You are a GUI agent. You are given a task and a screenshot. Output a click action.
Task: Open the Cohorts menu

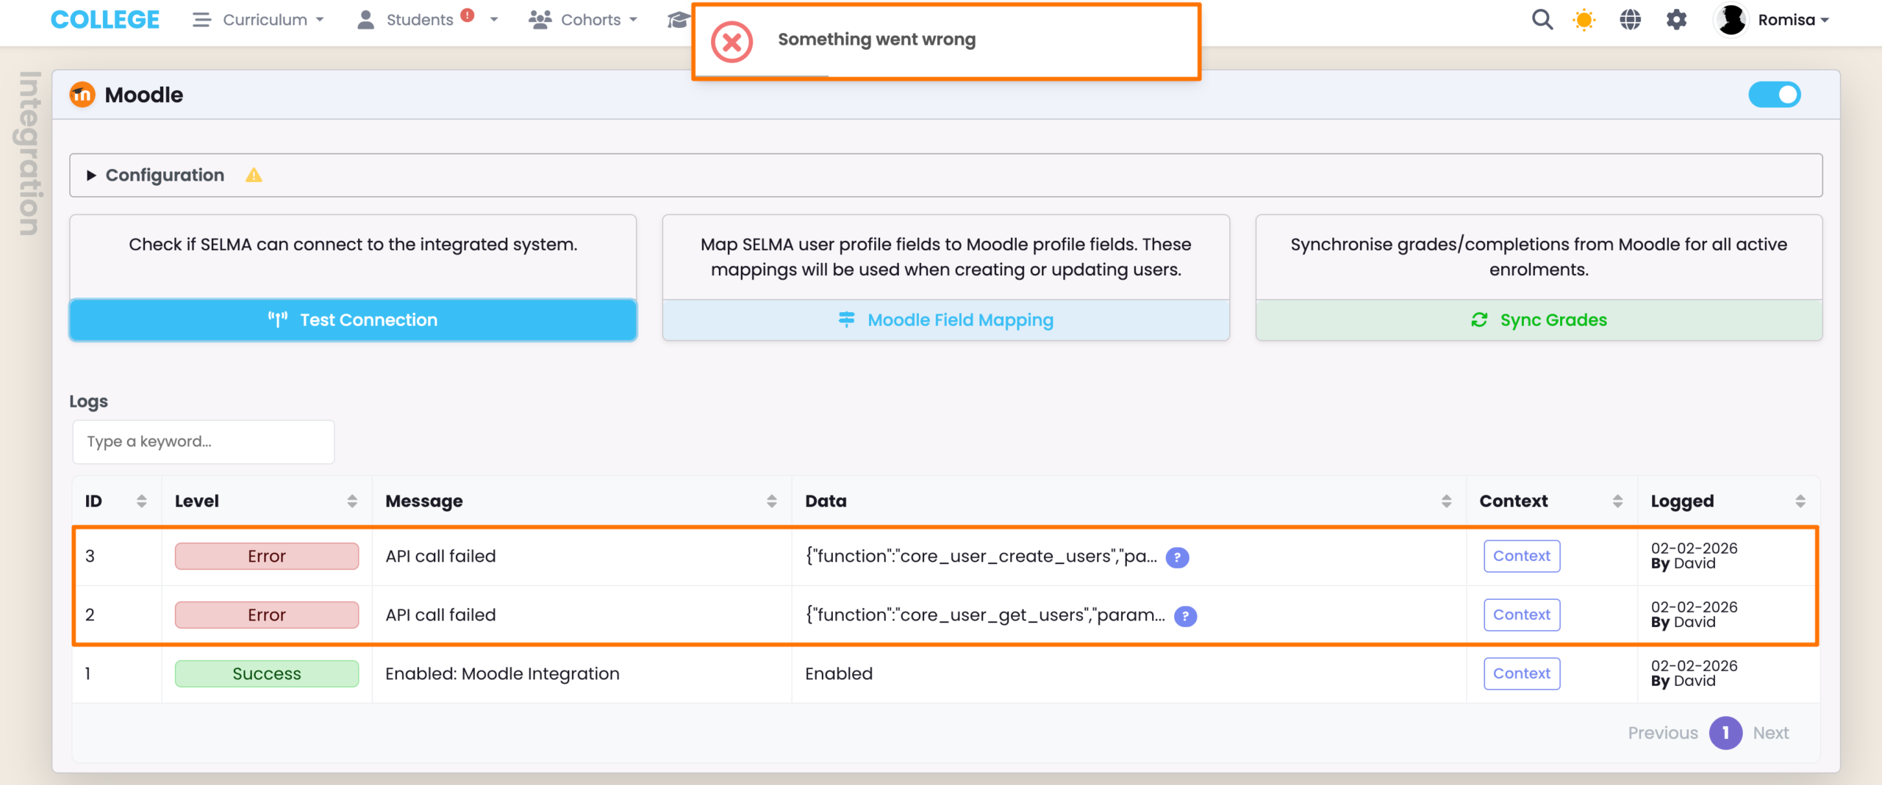click(x=583, y=20)
